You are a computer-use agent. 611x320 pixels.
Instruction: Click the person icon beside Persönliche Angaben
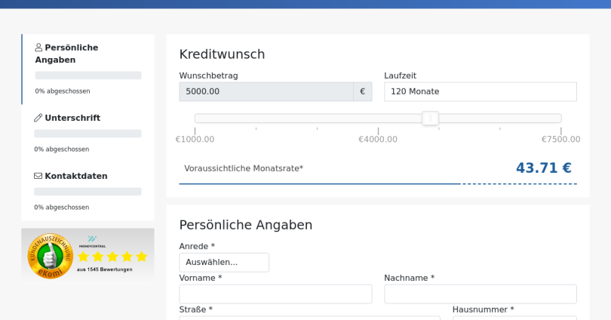38,48
